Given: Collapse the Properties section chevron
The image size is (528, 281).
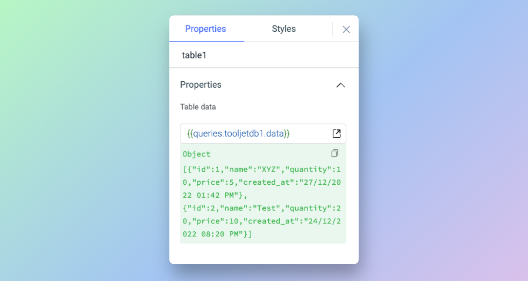Looking at the screenshot, I should tap(340, 85).
